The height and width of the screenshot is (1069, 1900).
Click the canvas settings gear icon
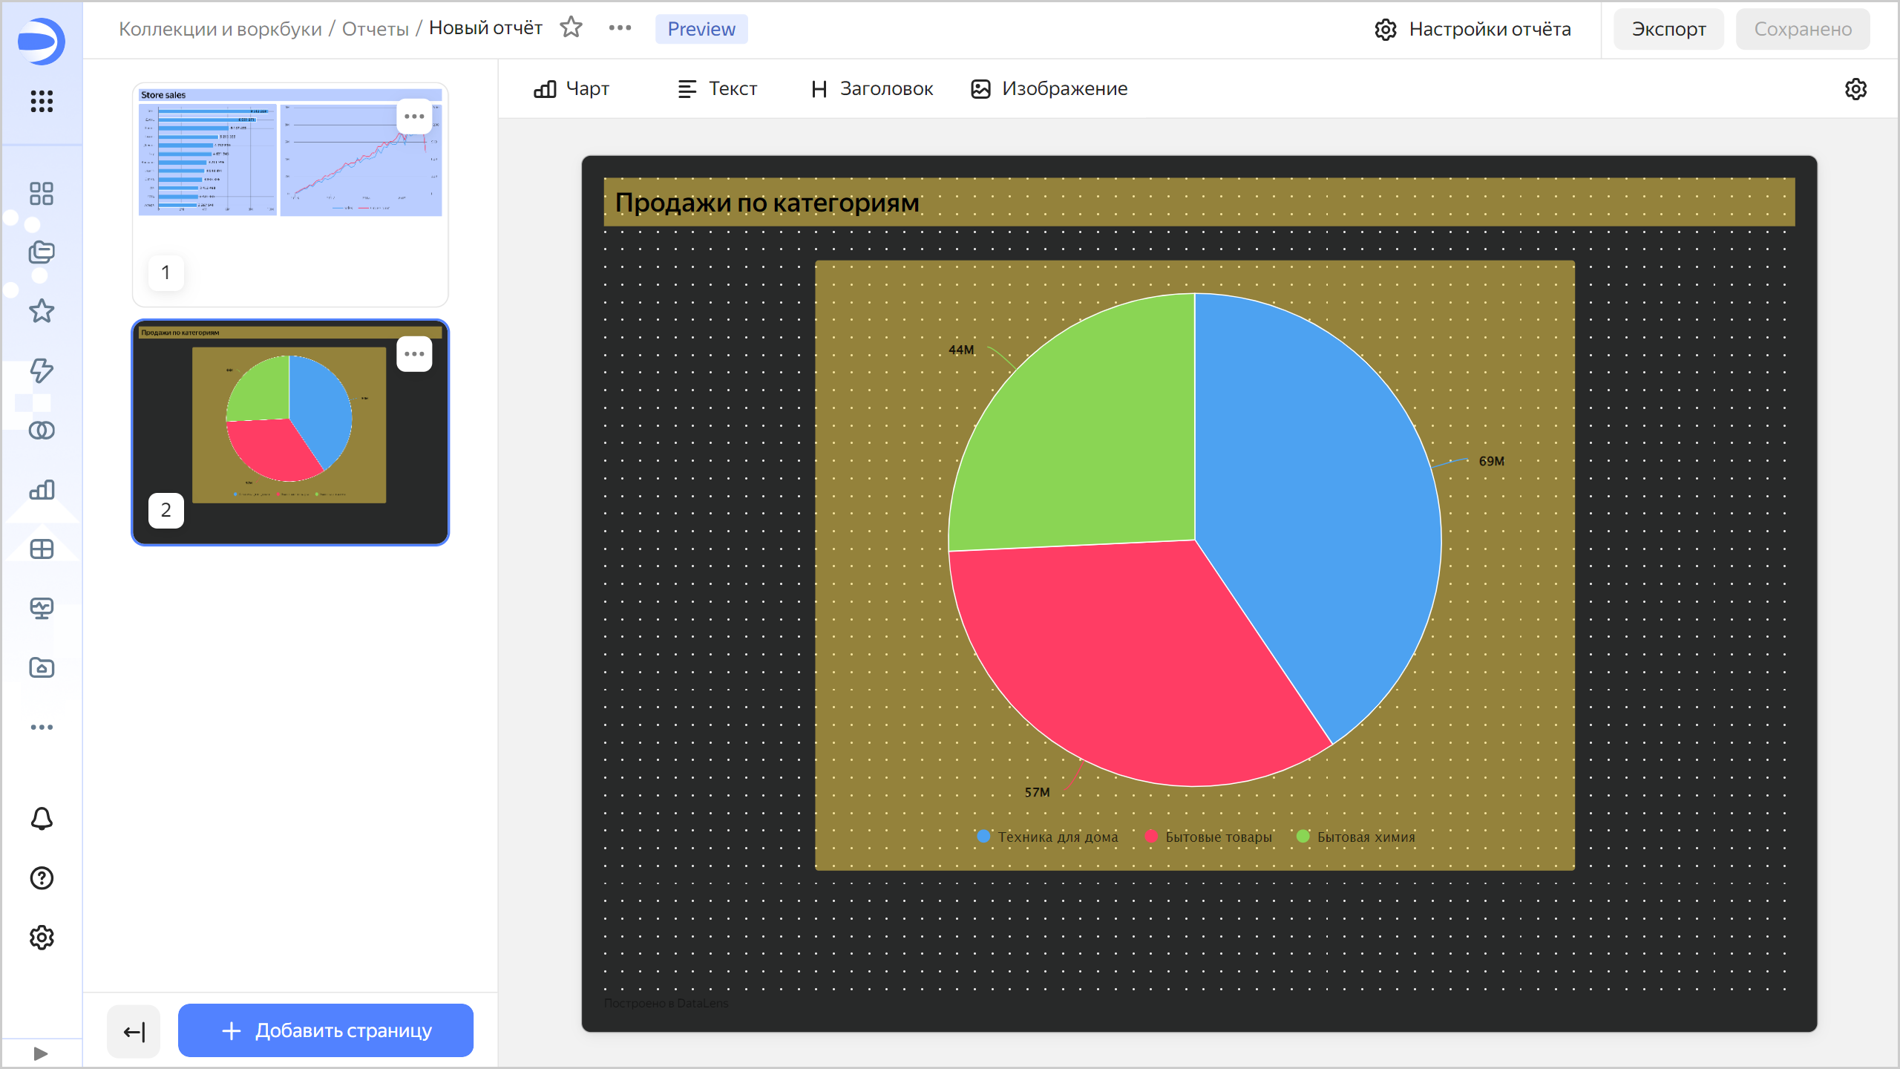pyautogui.click(x=1855, y=89)
